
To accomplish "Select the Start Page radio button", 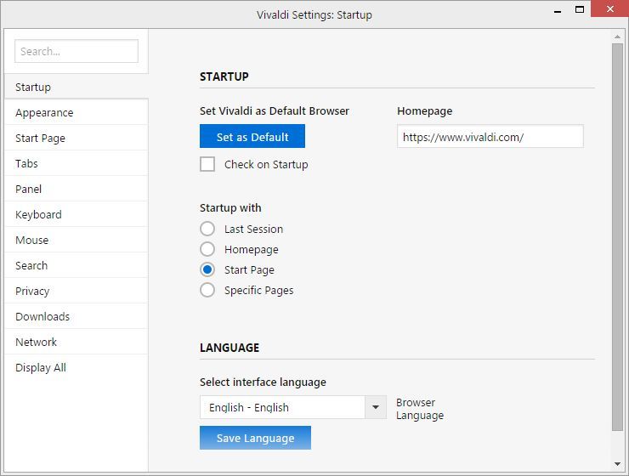I will coord(207,269).
